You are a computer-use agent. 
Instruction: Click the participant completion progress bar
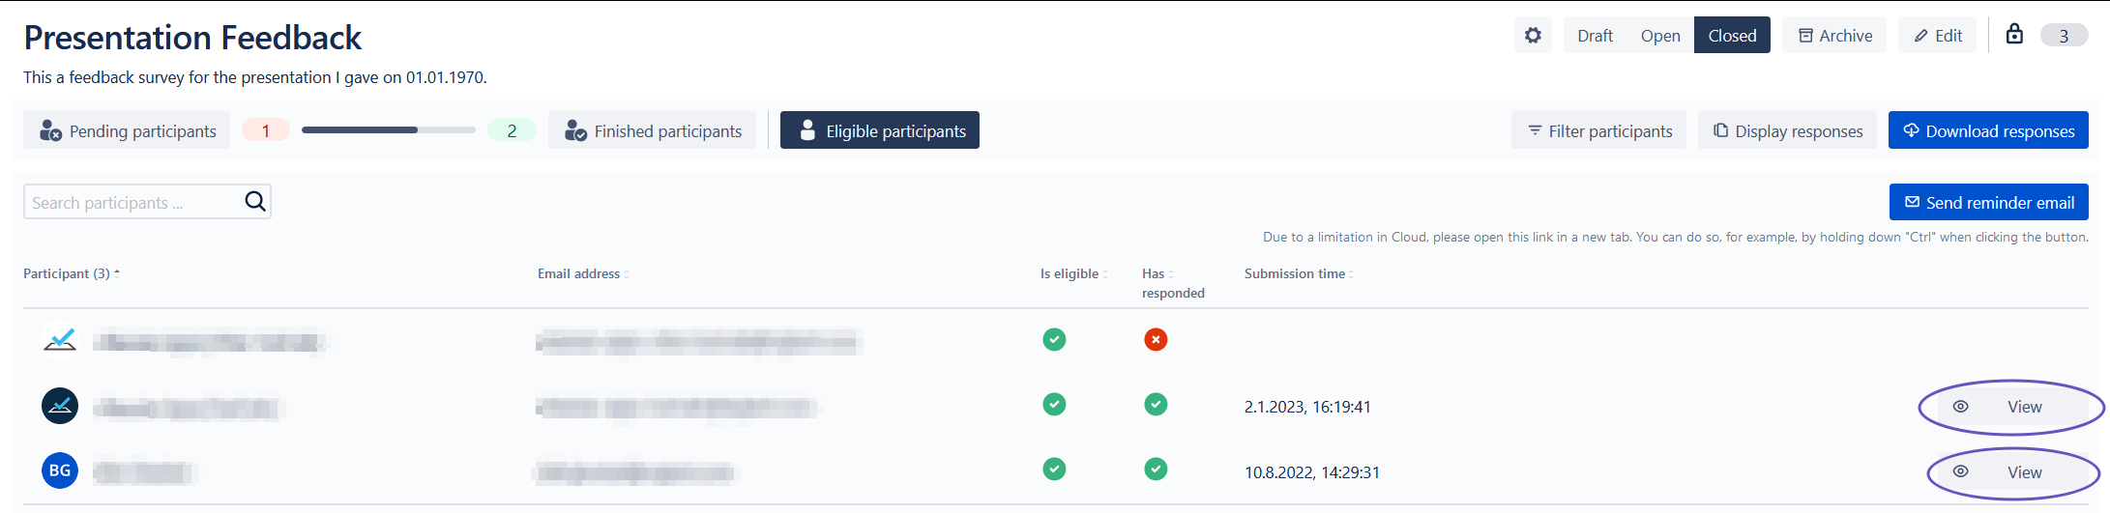coord(388,130)
